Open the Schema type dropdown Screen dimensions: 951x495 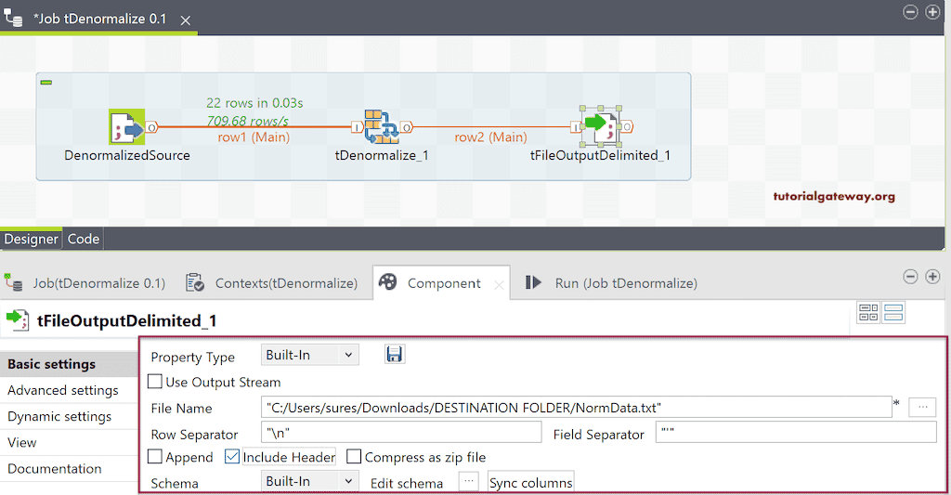310,481
